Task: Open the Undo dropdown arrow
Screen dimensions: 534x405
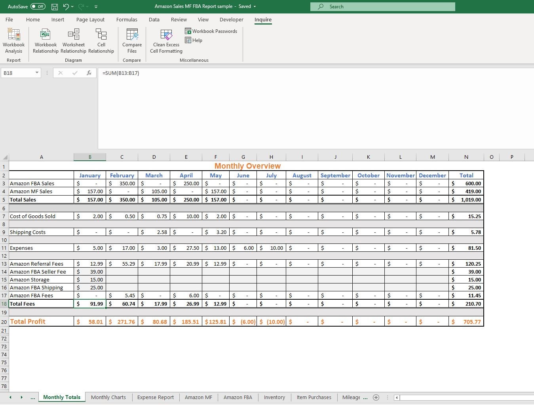Action: pos(72,6)
